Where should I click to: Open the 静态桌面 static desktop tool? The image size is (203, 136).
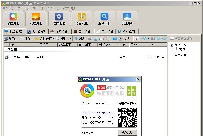13,19
